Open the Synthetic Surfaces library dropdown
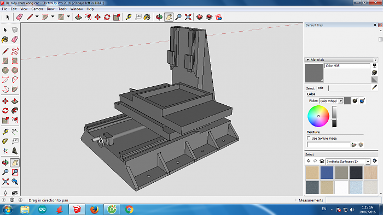This screenshot has width=383, height=215. [x=368, y=162]
